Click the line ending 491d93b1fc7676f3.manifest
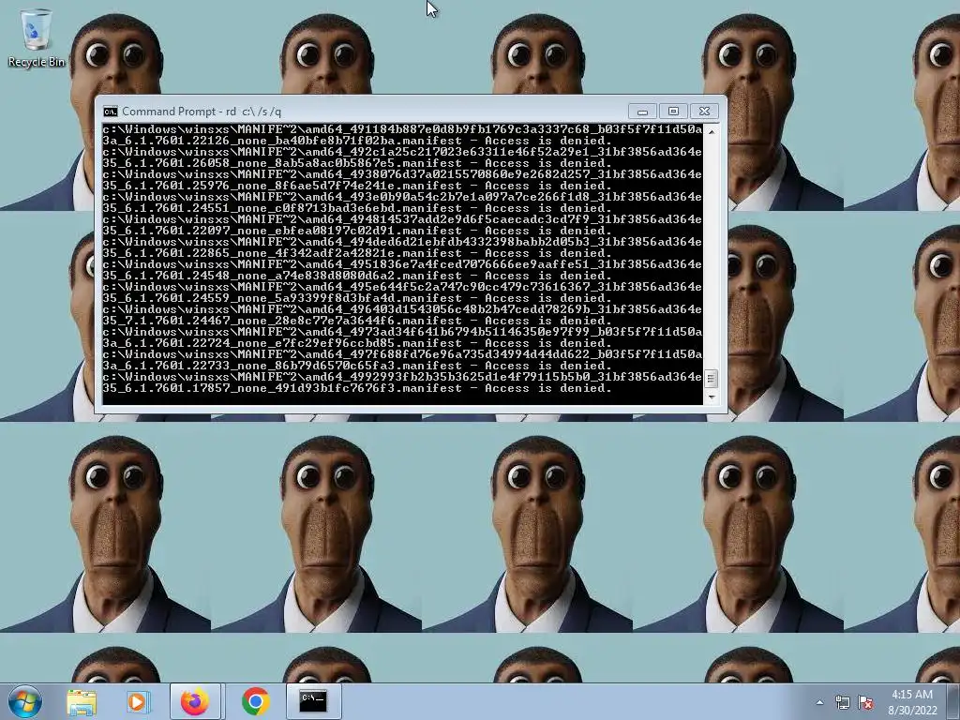Image resolution: width=960 pixels, height=720 pixels. 357,388
